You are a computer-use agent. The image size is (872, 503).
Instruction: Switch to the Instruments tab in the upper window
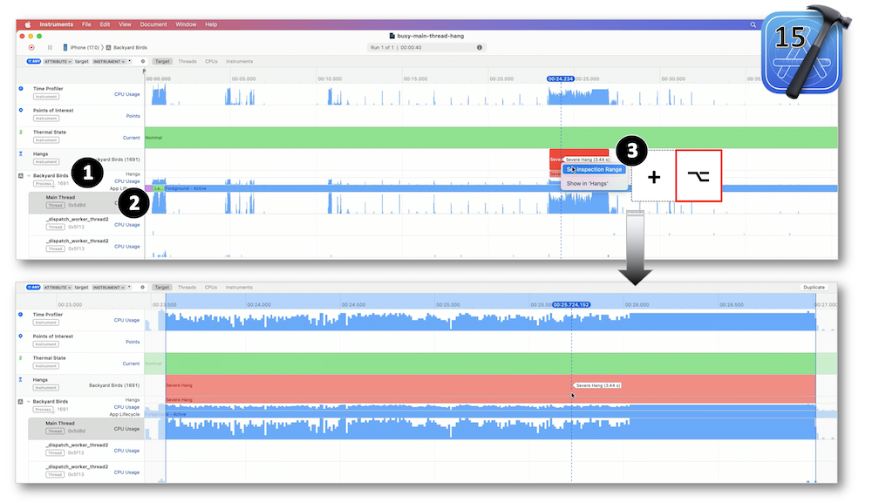coord(240,62)
